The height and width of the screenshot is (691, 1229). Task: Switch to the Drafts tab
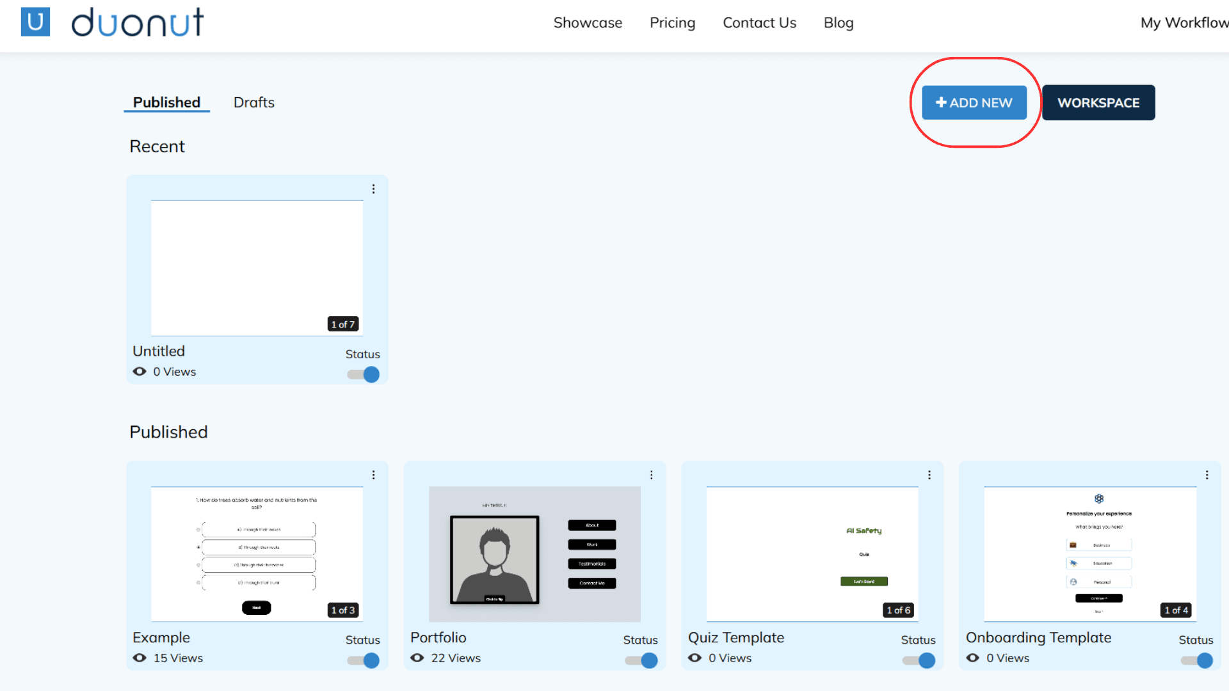[x=253, y=102]
